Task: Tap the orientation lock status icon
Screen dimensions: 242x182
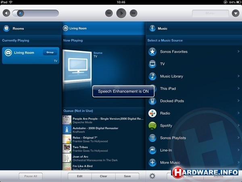Action: [225, 2]
